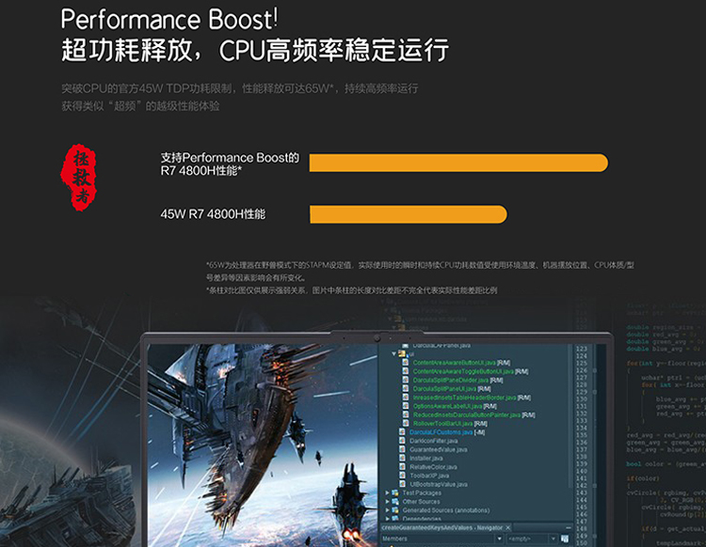Open the Members dropdown in Navigator
Screen dimensions: 706x547
499,539
